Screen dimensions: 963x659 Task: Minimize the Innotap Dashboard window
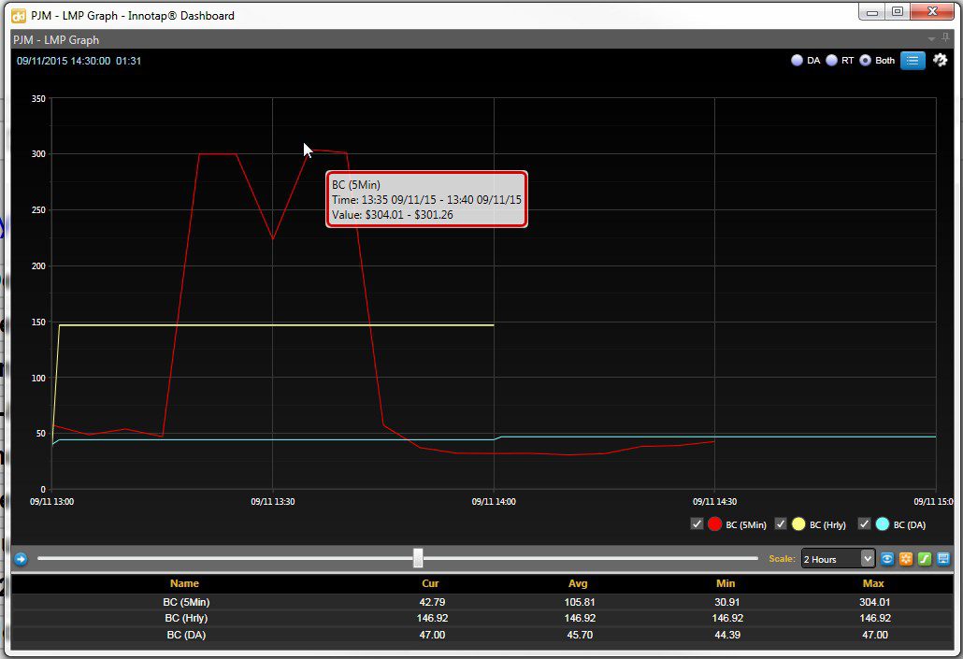[872, 11]
